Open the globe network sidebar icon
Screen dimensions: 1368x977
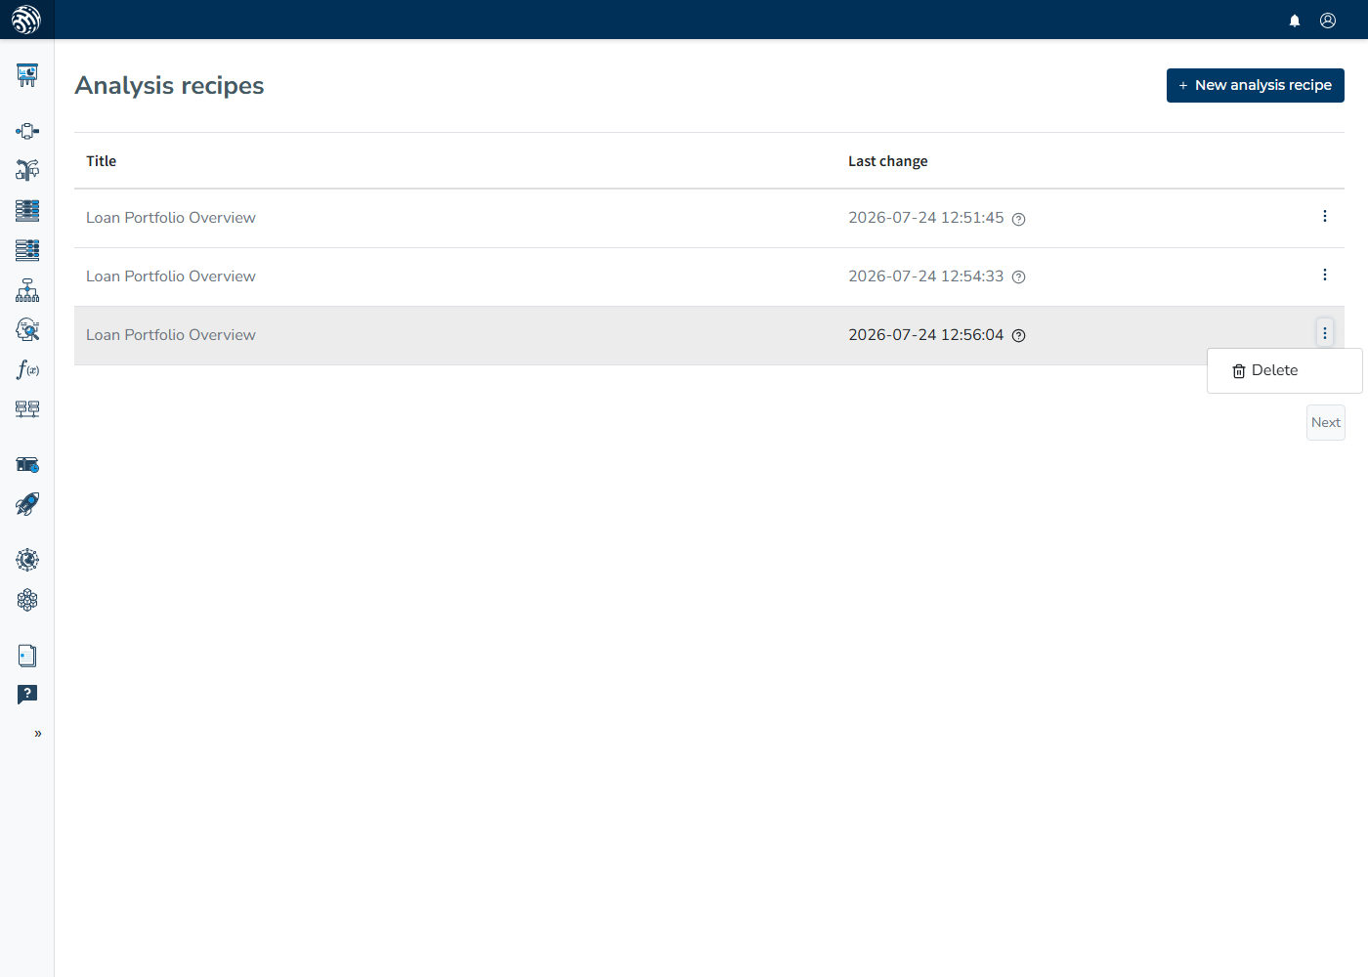27,560
